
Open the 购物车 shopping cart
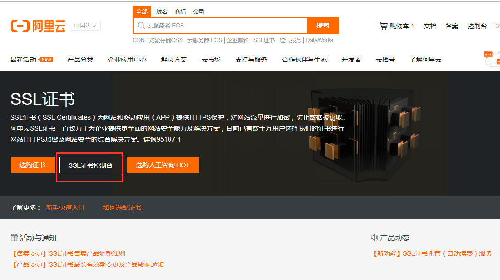397,26
